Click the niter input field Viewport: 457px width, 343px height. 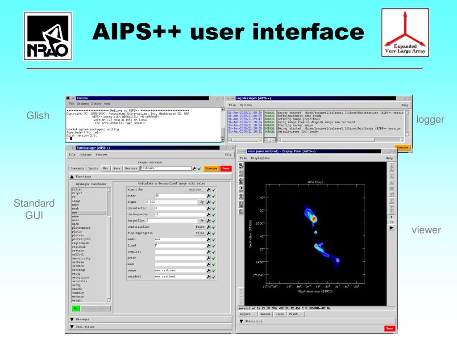(180, 196)
